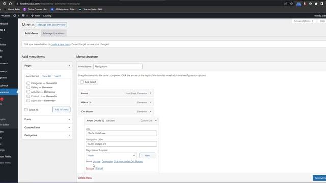Remove the Room Details V2 menu item
Image resolution: width=326 pixels, height=183 pixels.
(x=90, y=168)
